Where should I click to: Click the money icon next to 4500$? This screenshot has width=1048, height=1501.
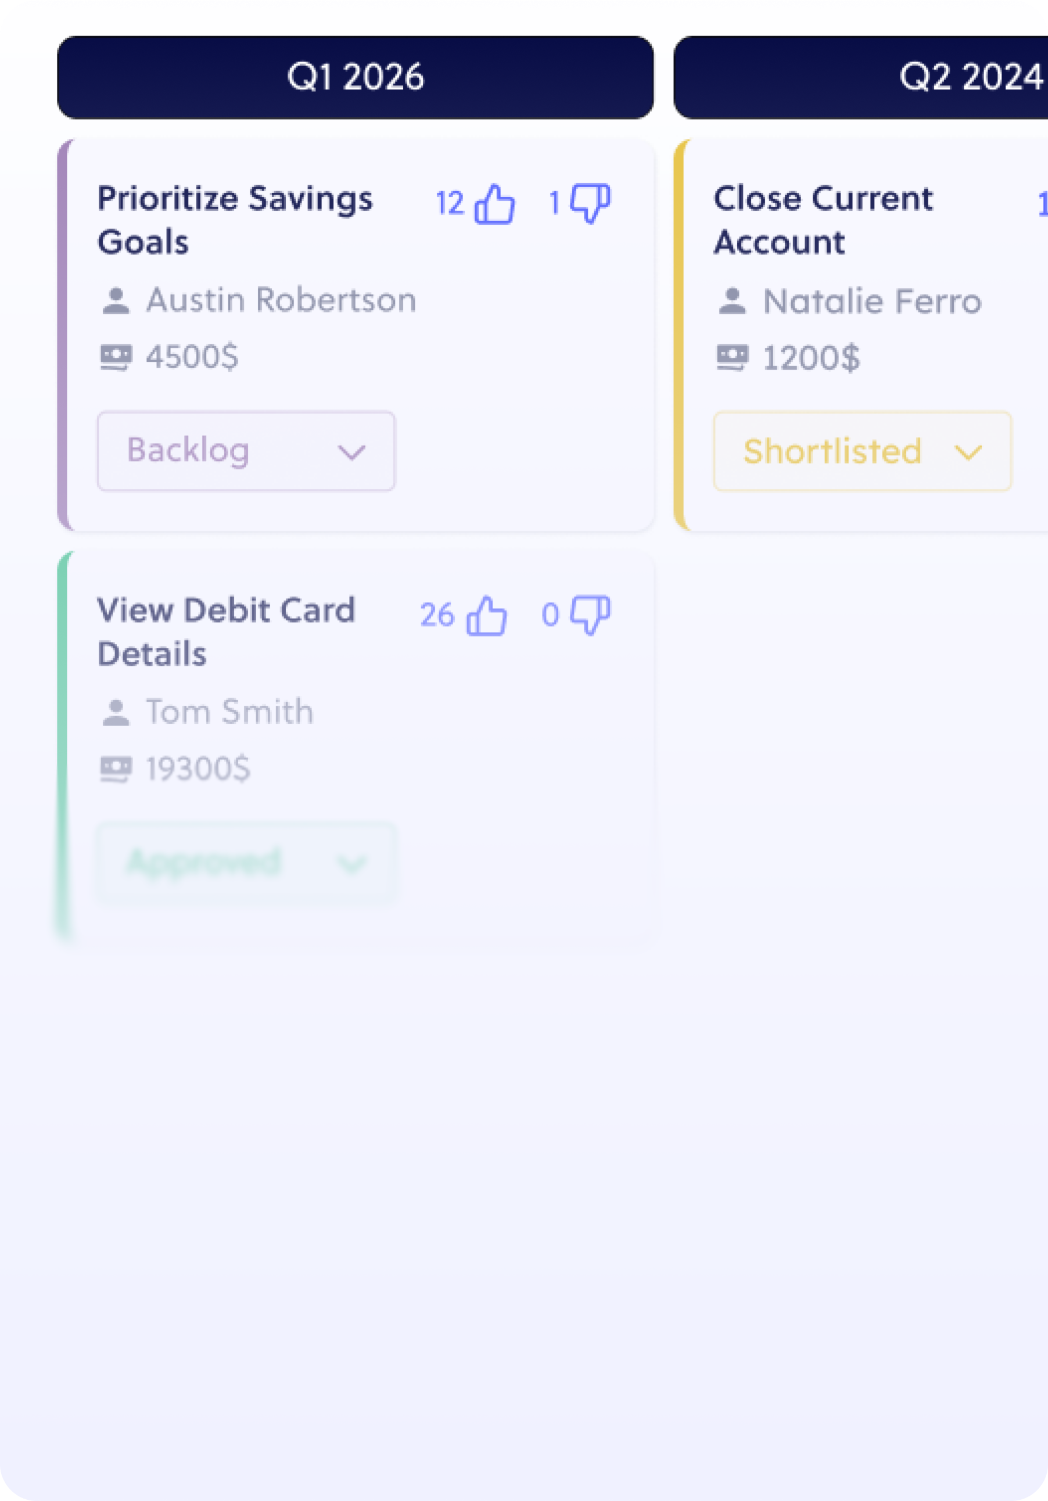pyautogui.click(x=116, y=358)
